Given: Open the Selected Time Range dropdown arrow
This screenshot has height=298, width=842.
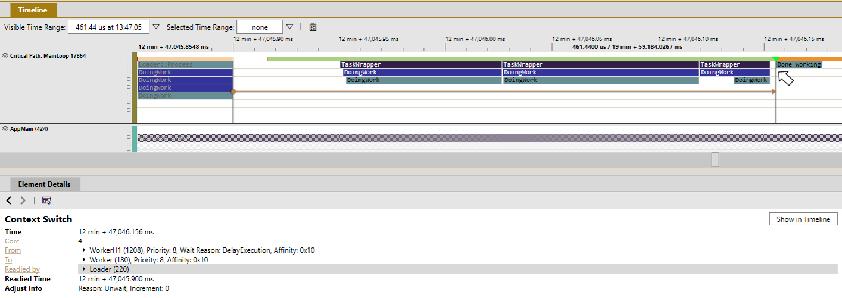Looking at the screenshot, I should tap(289, 27).
